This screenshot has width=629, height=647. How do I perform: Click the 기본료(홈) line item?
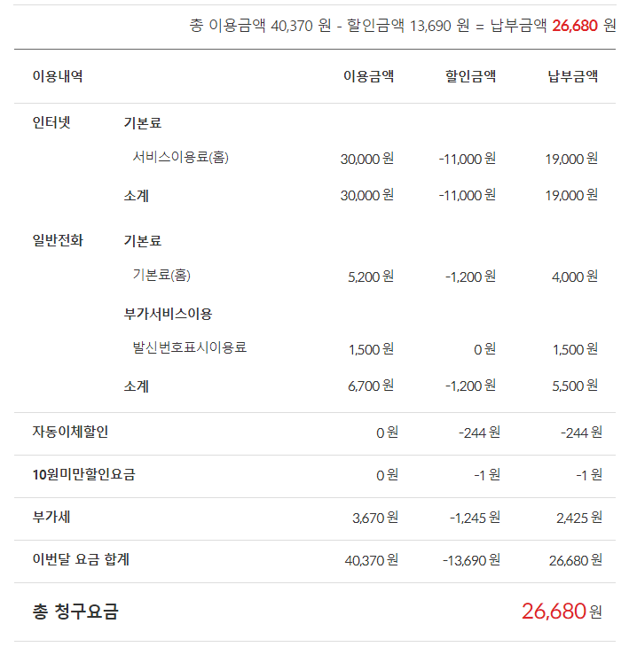[161, 275]
